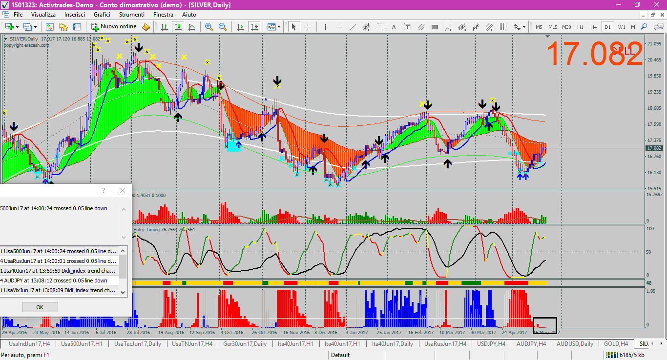The width and height of the screenshot is (667, 360).
Task: Select the Ita40Jun17 13:59:59 alert row
Action: coord(60,271)
